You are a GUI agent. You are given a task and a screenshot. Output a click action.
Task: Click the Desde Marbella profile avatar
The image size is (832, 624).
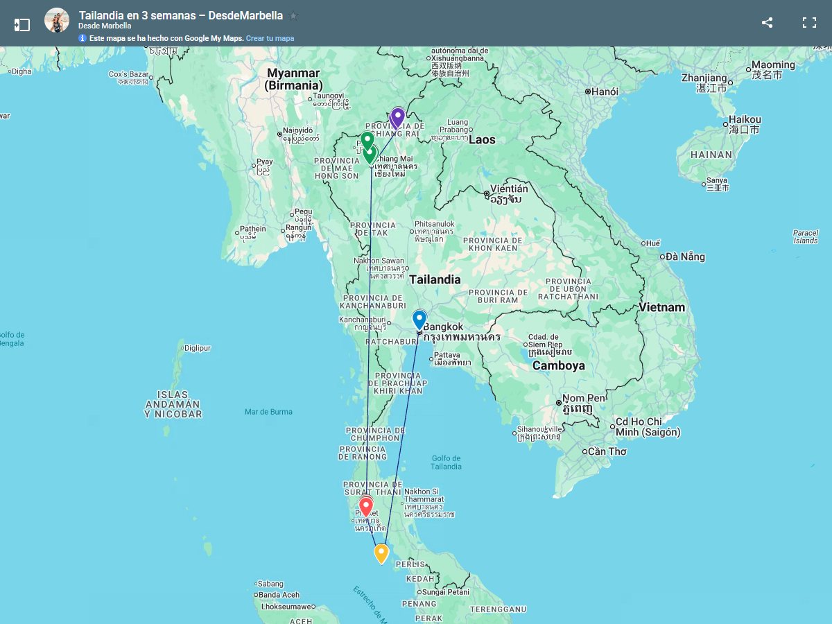click(57, 20)
